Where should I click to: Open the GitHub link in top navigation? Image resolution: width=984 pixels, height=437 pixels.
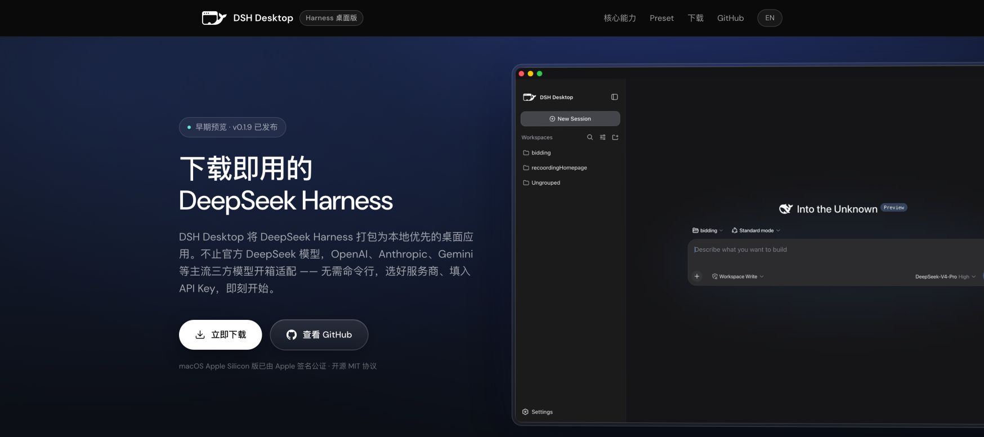click(x=730, y=18)
